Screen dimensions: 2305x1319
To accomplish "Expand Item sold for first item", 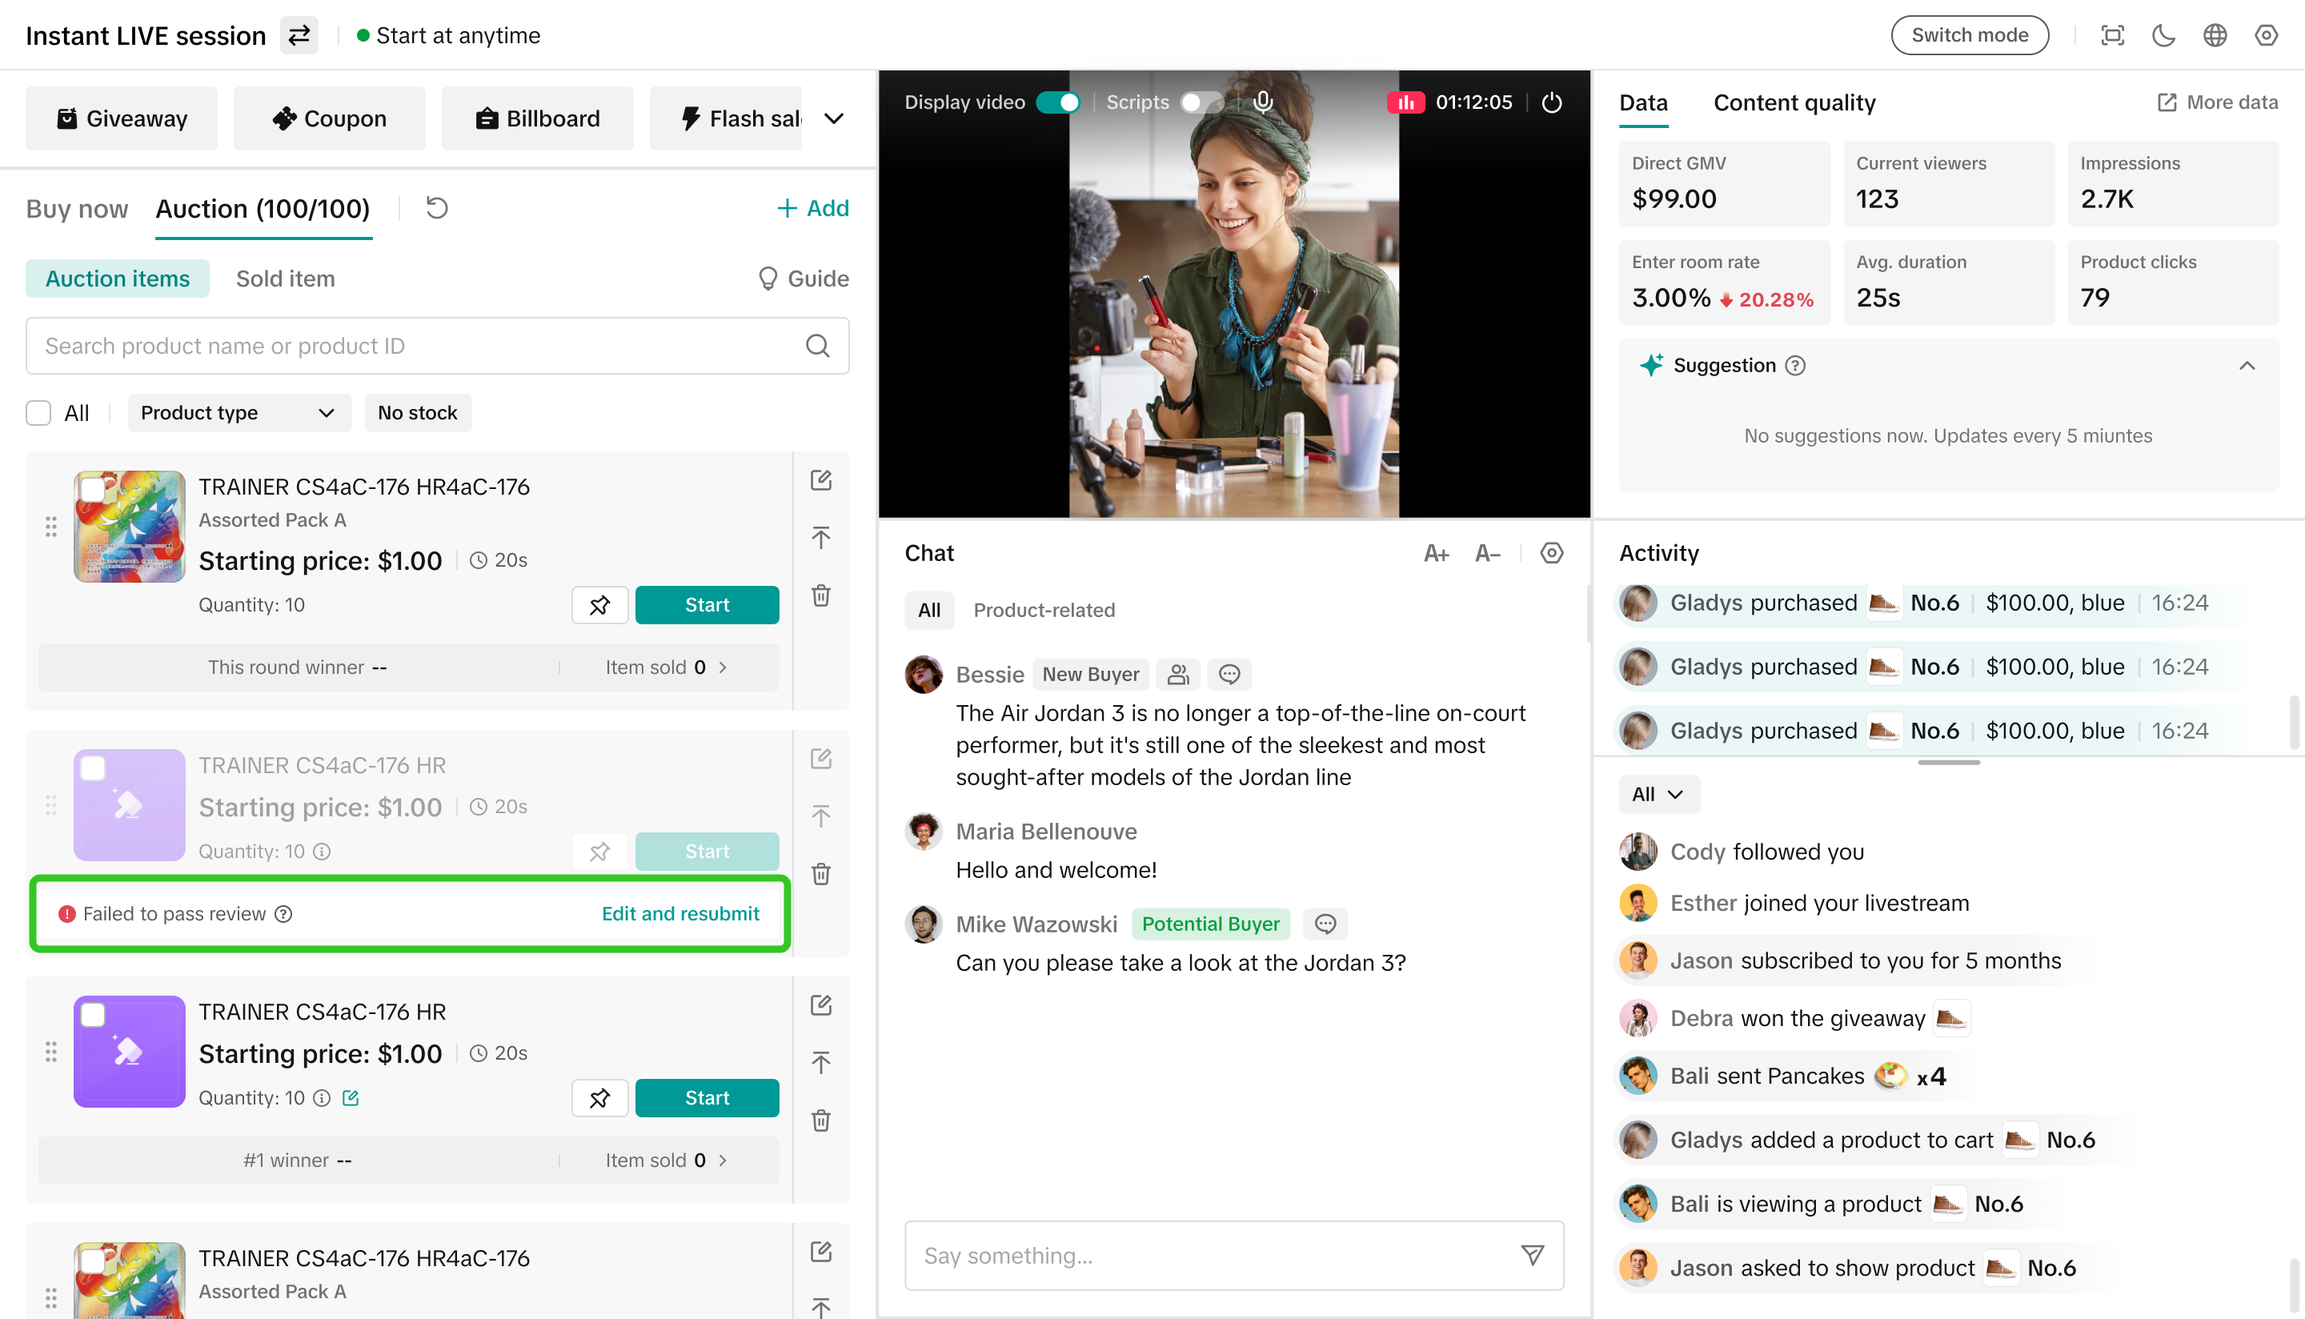I will (667, 667).
